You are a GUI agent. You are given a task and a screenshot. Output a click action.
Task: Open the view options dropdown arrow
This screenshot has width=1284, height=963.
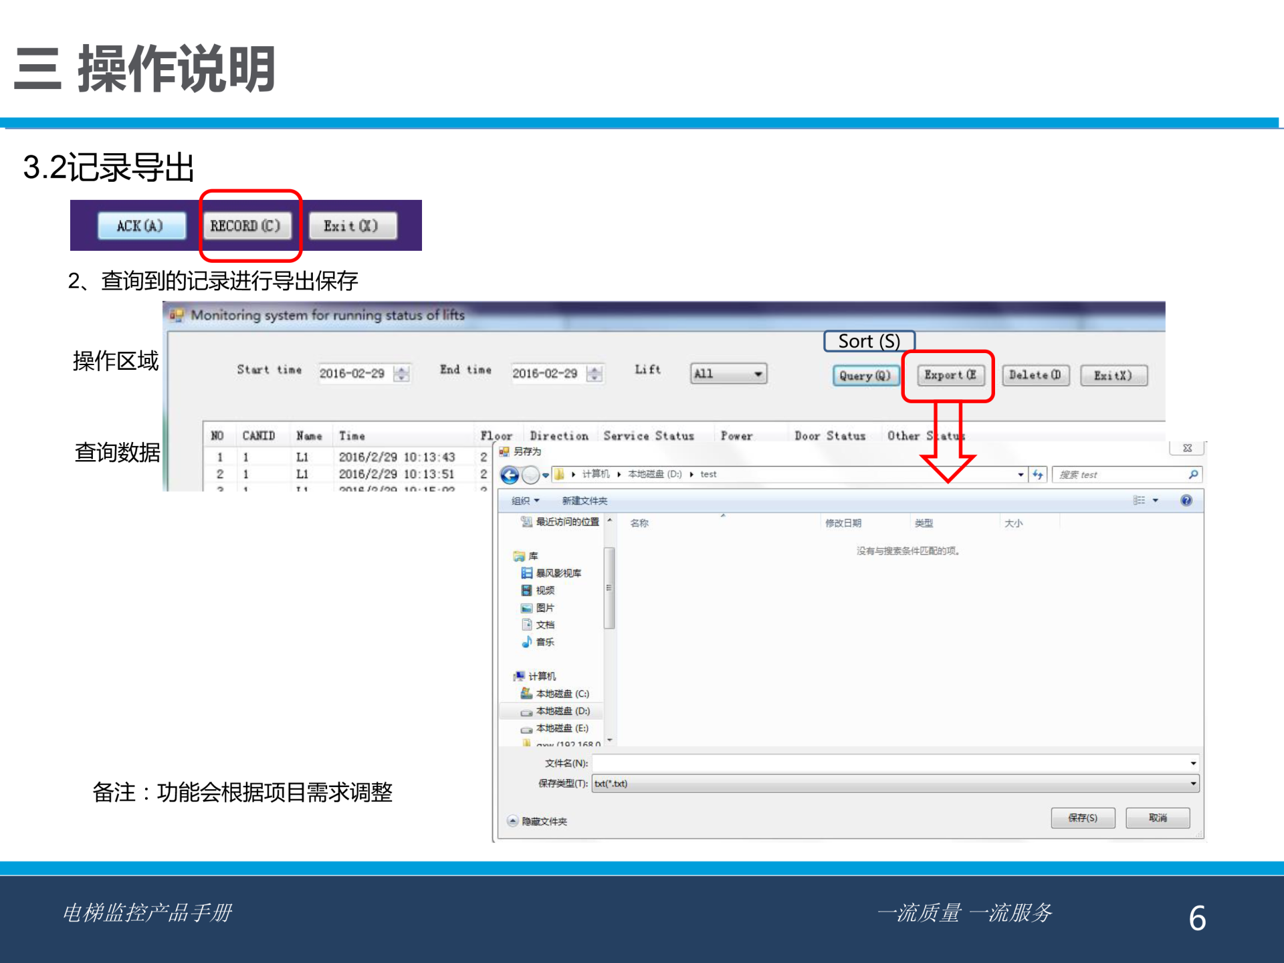tap(1155, 500)
